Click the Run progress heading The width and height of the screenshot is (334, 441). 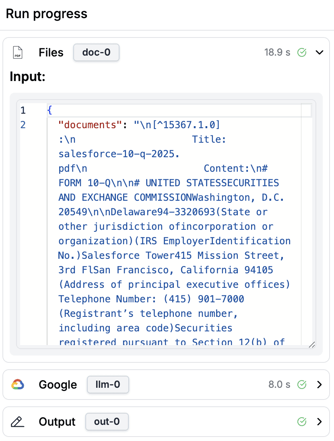tap(47, 14)
